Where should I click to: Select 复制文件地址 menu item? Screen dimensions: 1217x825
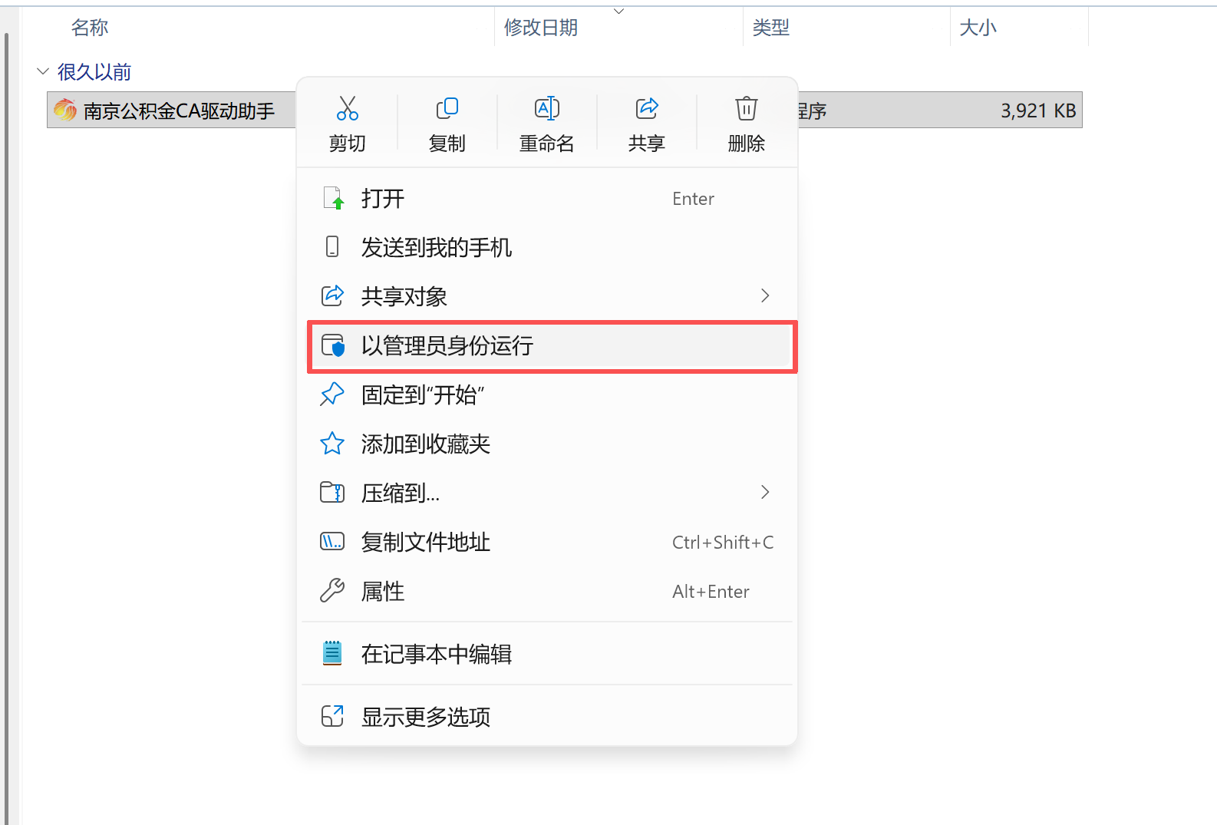(547, 542)
